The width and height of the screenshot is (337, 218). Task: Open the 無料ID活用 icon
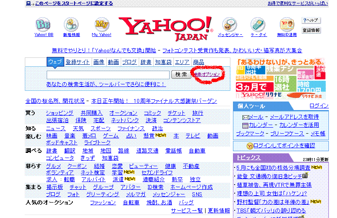click(287, 24)
